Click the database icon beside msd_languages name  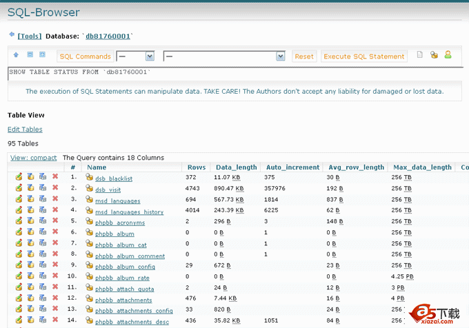pos(89,200)
